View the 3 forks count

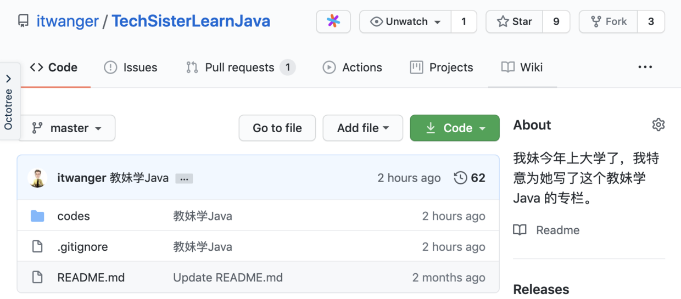[651, 21]
